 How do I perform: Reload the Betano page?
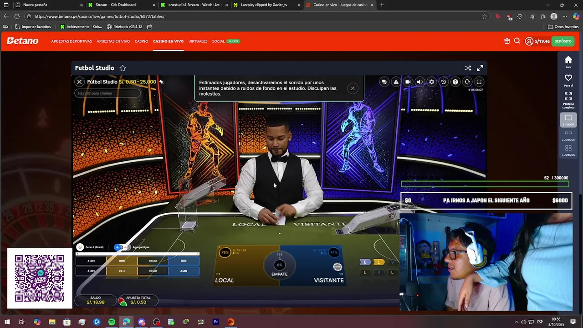click(17, 16)
